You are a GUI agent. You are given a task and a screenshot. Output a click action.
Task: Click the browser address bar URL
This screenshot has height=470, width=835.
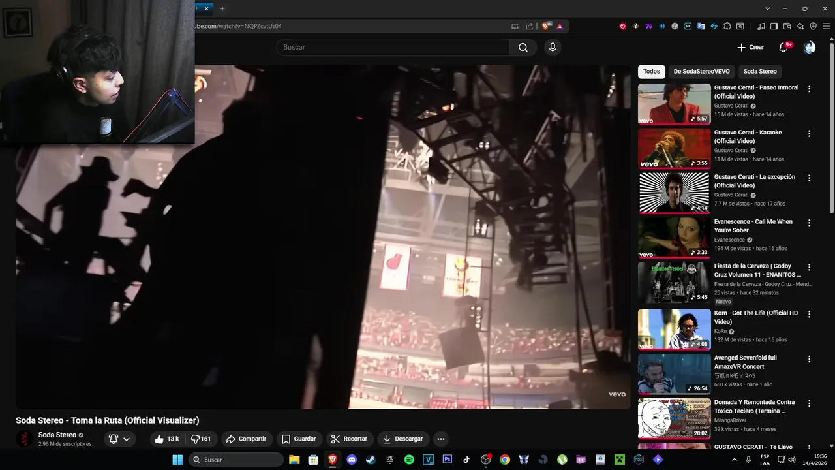[x=239, y=26]
